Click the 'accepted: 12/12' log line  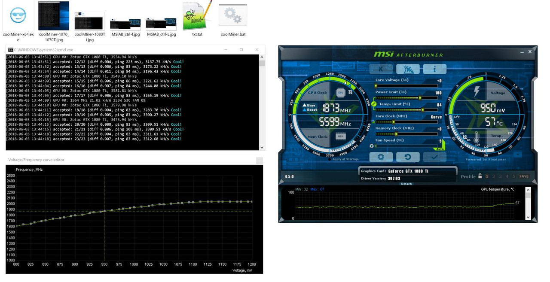tap(95, 61)
